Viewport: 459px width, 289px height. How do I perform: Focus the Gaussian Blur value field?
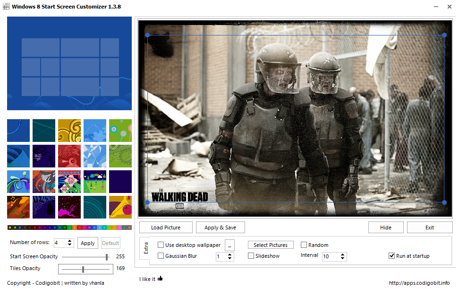click(221, 256)
